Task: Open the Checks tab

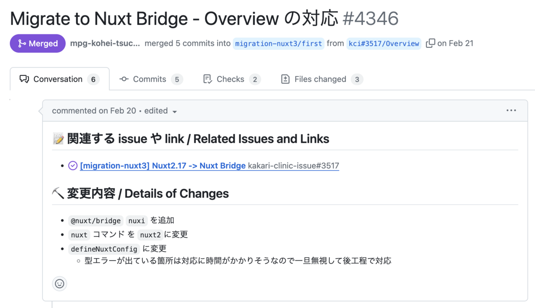Action: (232, 79)
